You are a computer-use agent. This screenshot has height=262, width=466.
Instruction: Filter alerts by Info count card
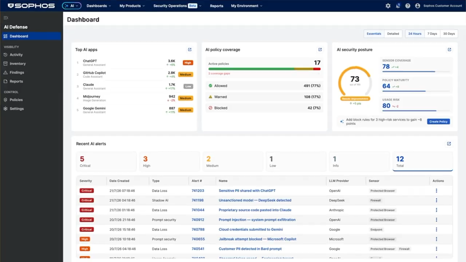pos(359,162)
